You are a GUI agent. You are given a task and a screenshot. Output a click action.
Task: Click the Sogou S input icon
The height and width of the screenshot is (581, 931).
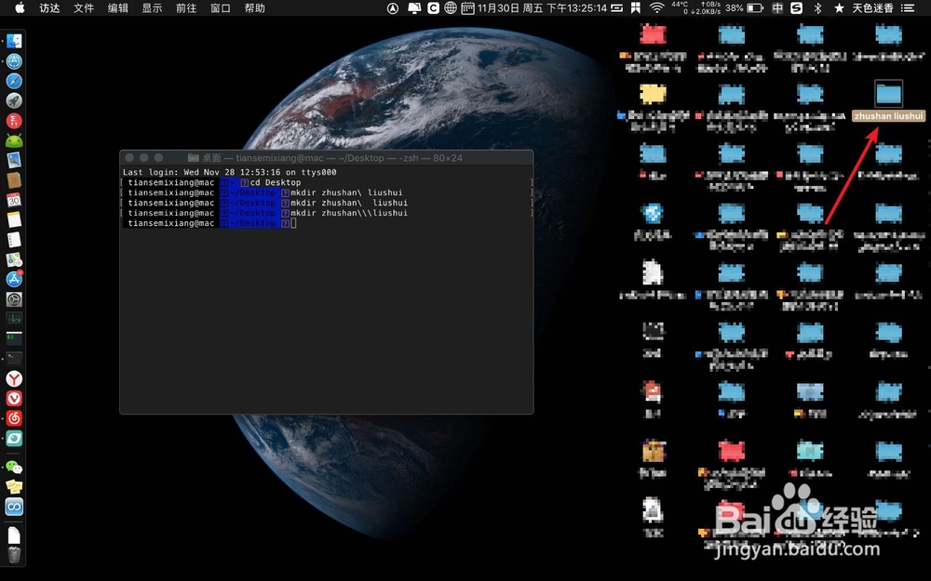797,7
